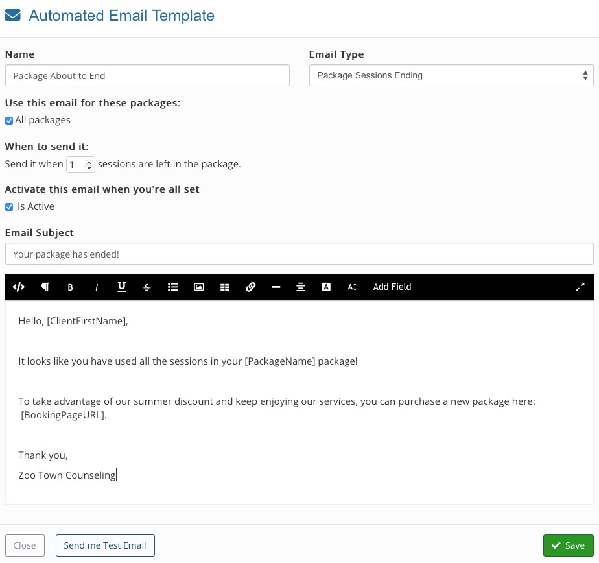The image size is (599, 563).
Task: Insert a bulleted list
Action: [x=172, y=287]
